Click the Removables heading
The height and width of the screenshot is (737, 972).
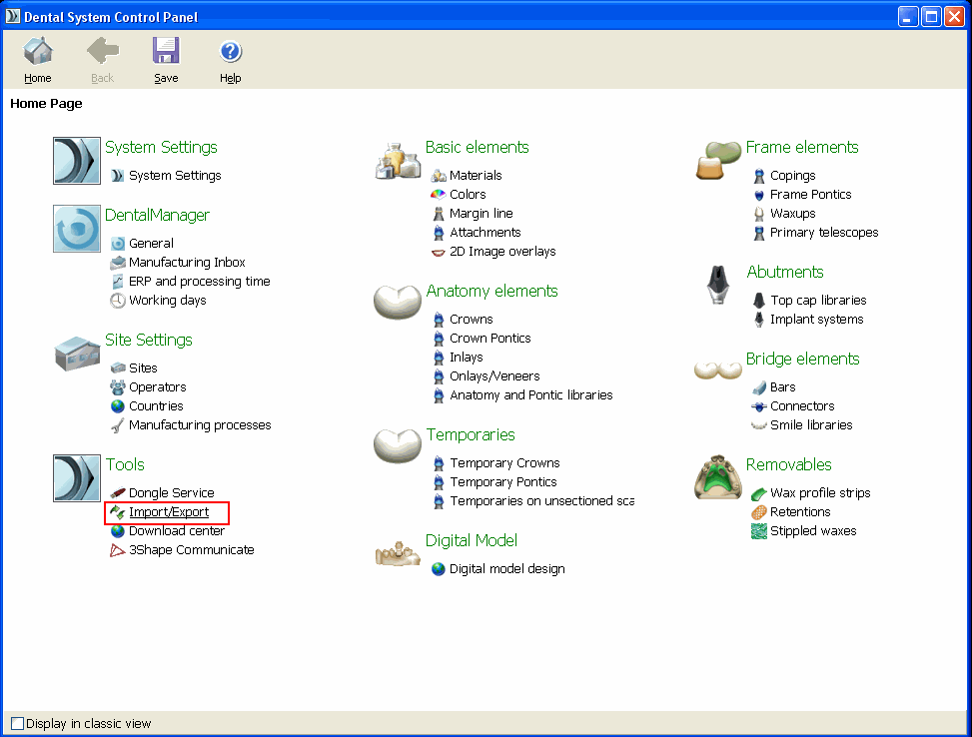tap(788, 464)
